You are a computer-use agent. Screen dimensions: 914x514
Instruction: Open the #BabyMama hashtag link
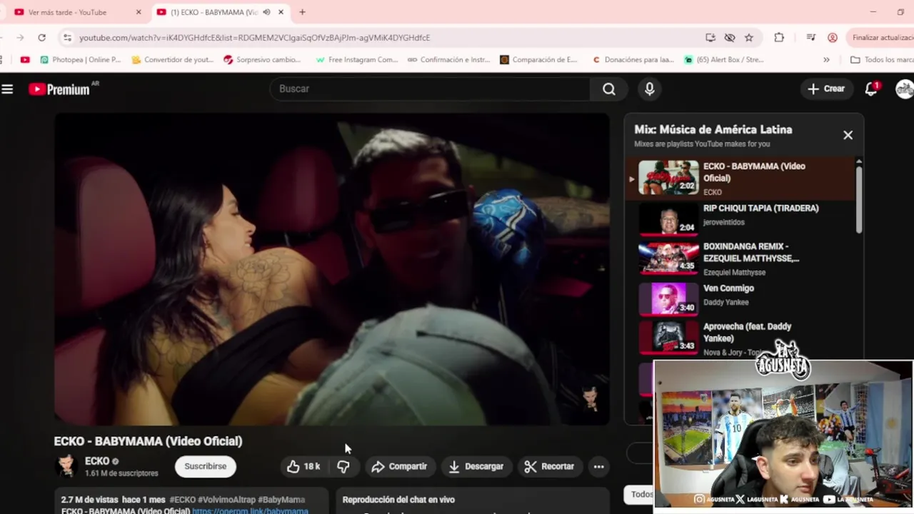[281, 500]
